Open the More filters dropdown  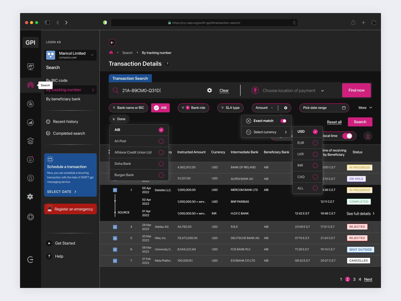(x=365, y=108)
